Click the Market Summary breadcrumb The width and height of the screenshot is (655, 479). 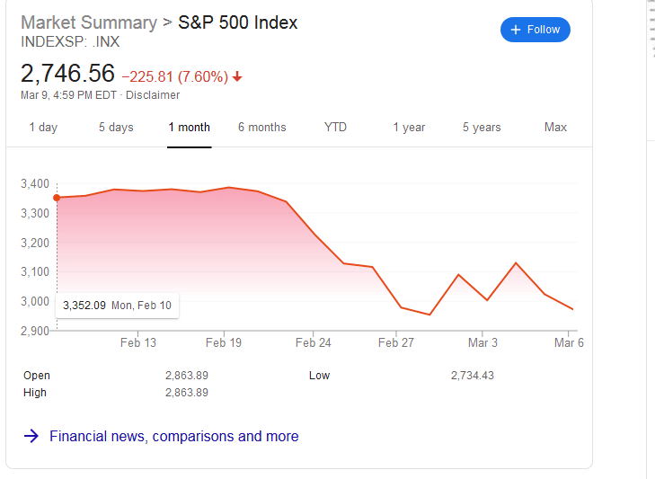pos(88,22)
